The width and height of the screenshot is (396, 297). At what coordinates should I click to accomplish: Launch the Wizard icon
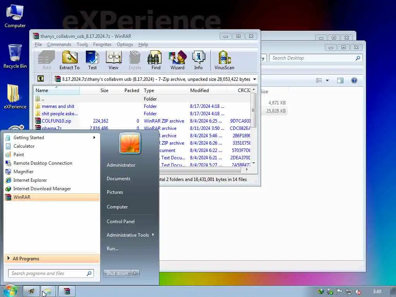coord(177,60)
